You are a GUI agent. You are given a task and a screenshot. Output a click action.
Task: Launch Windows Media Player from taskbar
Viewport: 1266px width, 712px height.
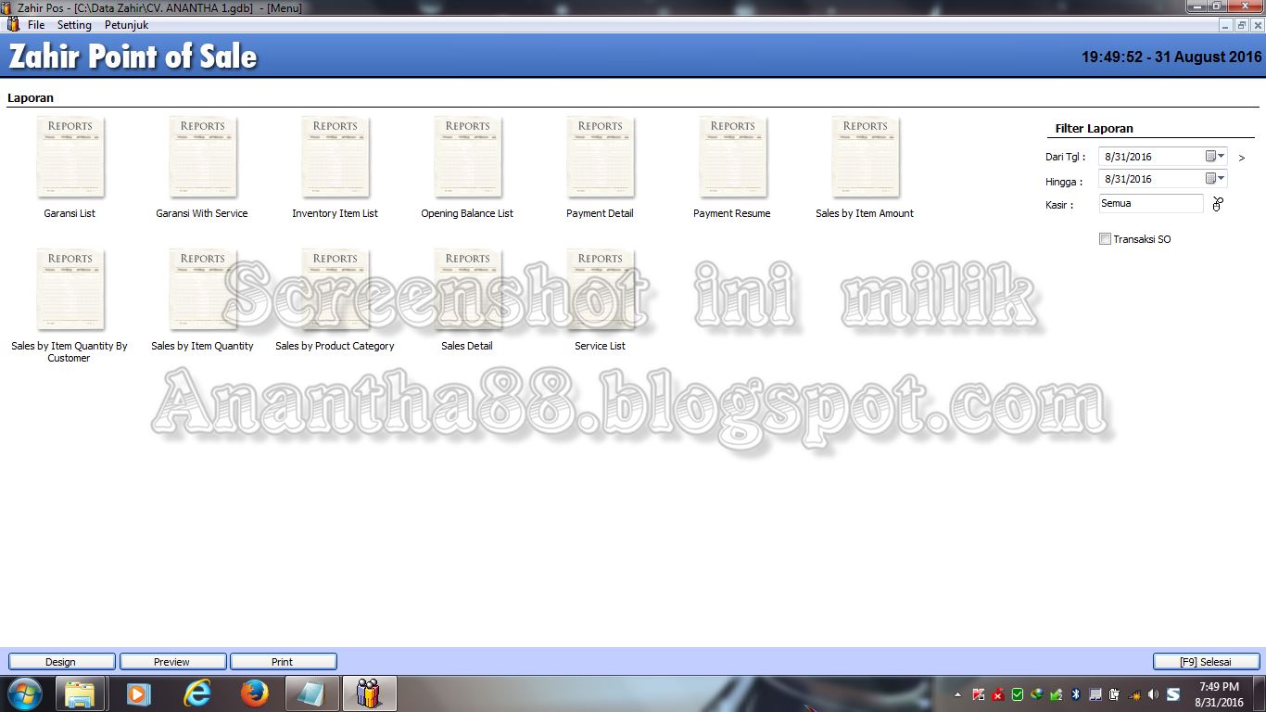[x=138, y=693]
